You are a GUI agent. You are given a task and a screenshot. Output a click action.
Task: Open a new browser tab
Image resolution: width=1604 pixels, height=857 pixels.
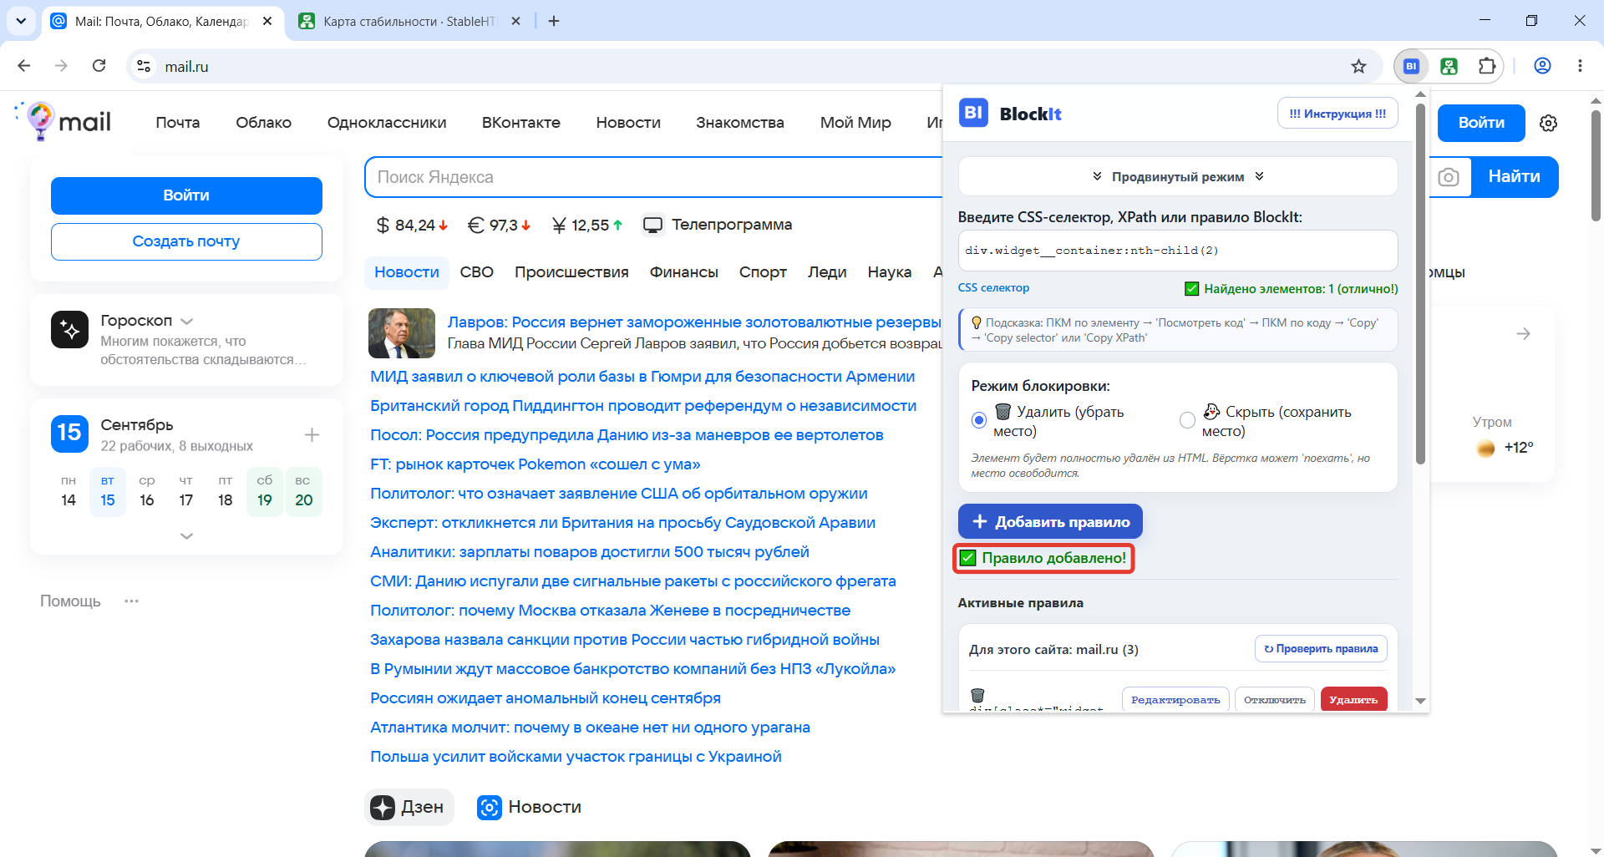click(554, 21)
